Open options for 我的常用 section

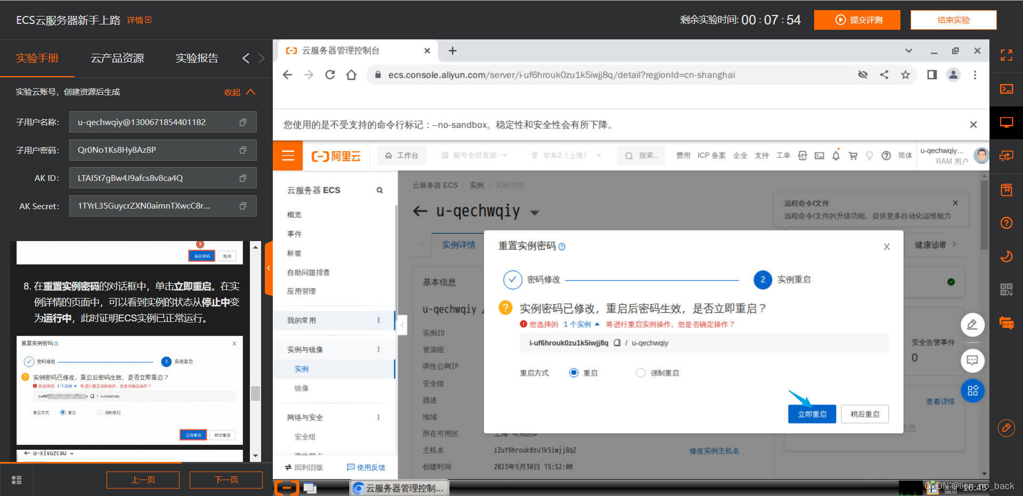pyautogui.click(x=379, y=320)
